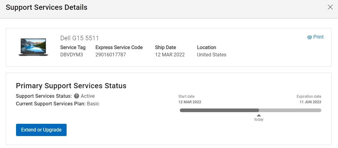Click the Extend or Upgrade button
338x148 pixels.
pyautogui.click(x=41, y=130)
